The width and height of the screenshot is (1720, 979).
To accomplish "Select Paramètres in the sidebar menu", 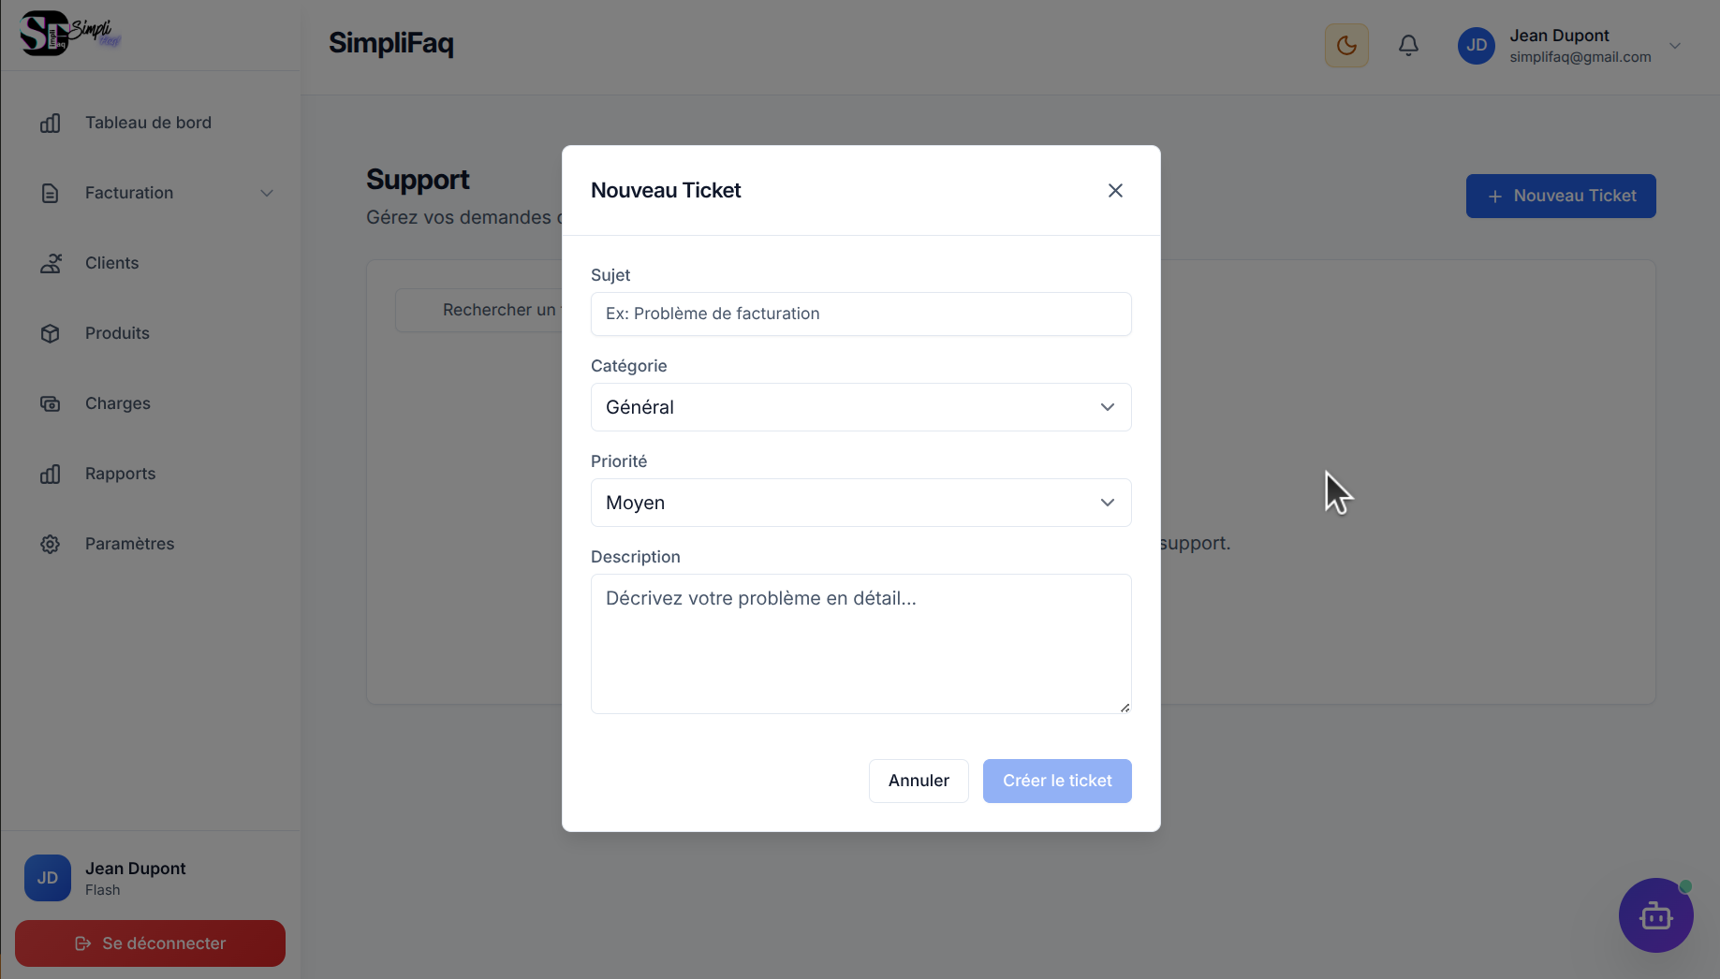I will pos(128,544).
